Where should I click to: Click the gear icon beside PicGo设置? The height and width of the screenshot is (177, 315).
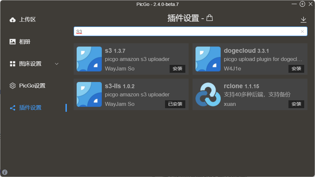click(12, 86)
